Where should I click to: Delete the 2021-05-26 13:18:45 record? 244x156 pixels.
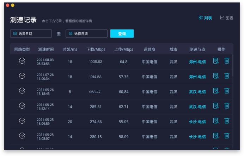[x=227, y=91]
